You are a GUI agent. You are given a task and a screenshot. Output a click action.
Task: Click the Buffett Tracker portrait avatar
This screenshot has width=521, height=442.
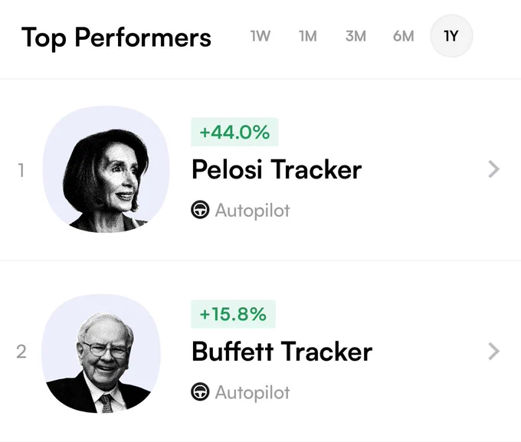click(x=100, y=354)
